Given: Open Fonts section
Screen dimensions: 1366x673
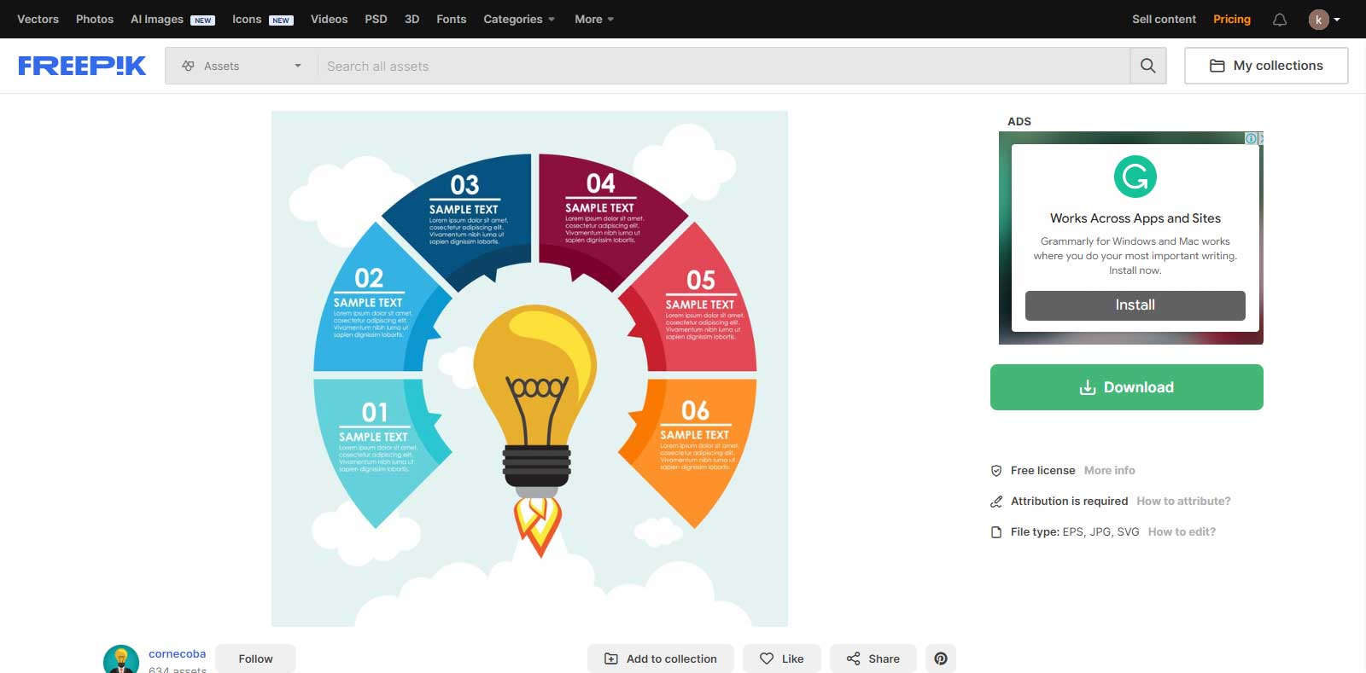Looking at the screenshot, I should [x=451, y=19].
